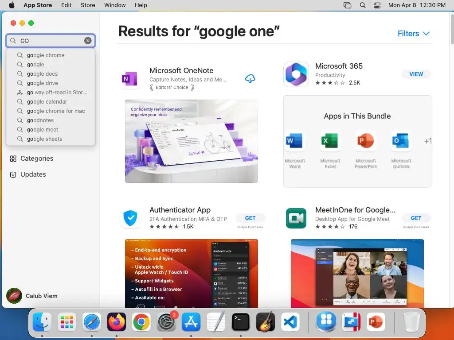Open Terminal from the Dock

tap(241, 322)
